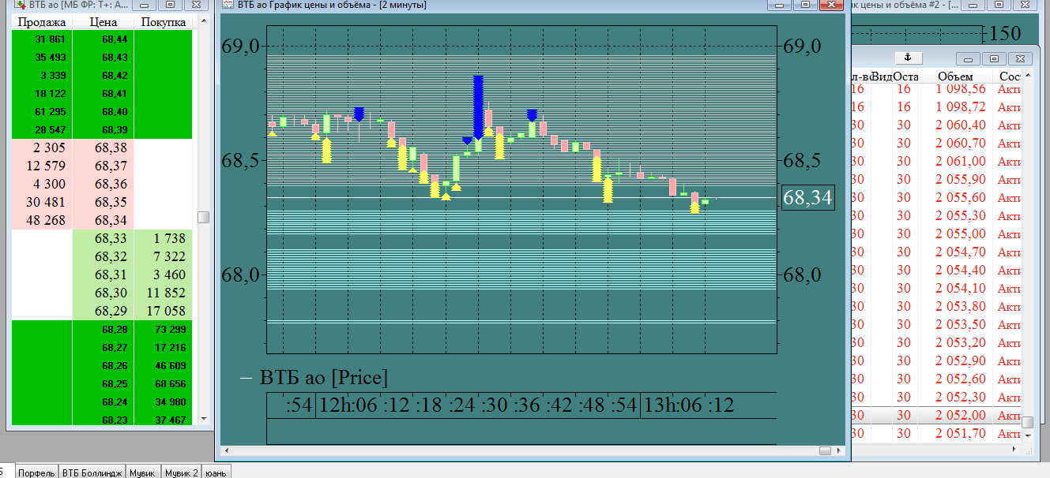
Task: Open the юань tab
Action: tap(216, 472)
